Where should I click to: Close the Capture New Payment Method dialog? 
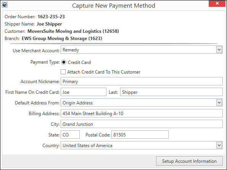217,3
